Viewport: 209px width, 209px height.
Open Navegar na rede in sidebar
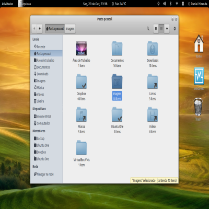[47, 174]
